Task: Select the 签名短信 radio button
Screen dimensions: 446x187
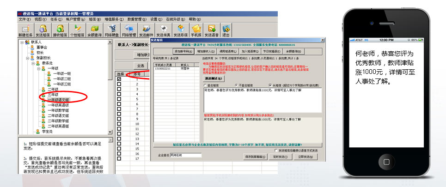Action: [x=206, y=85]
